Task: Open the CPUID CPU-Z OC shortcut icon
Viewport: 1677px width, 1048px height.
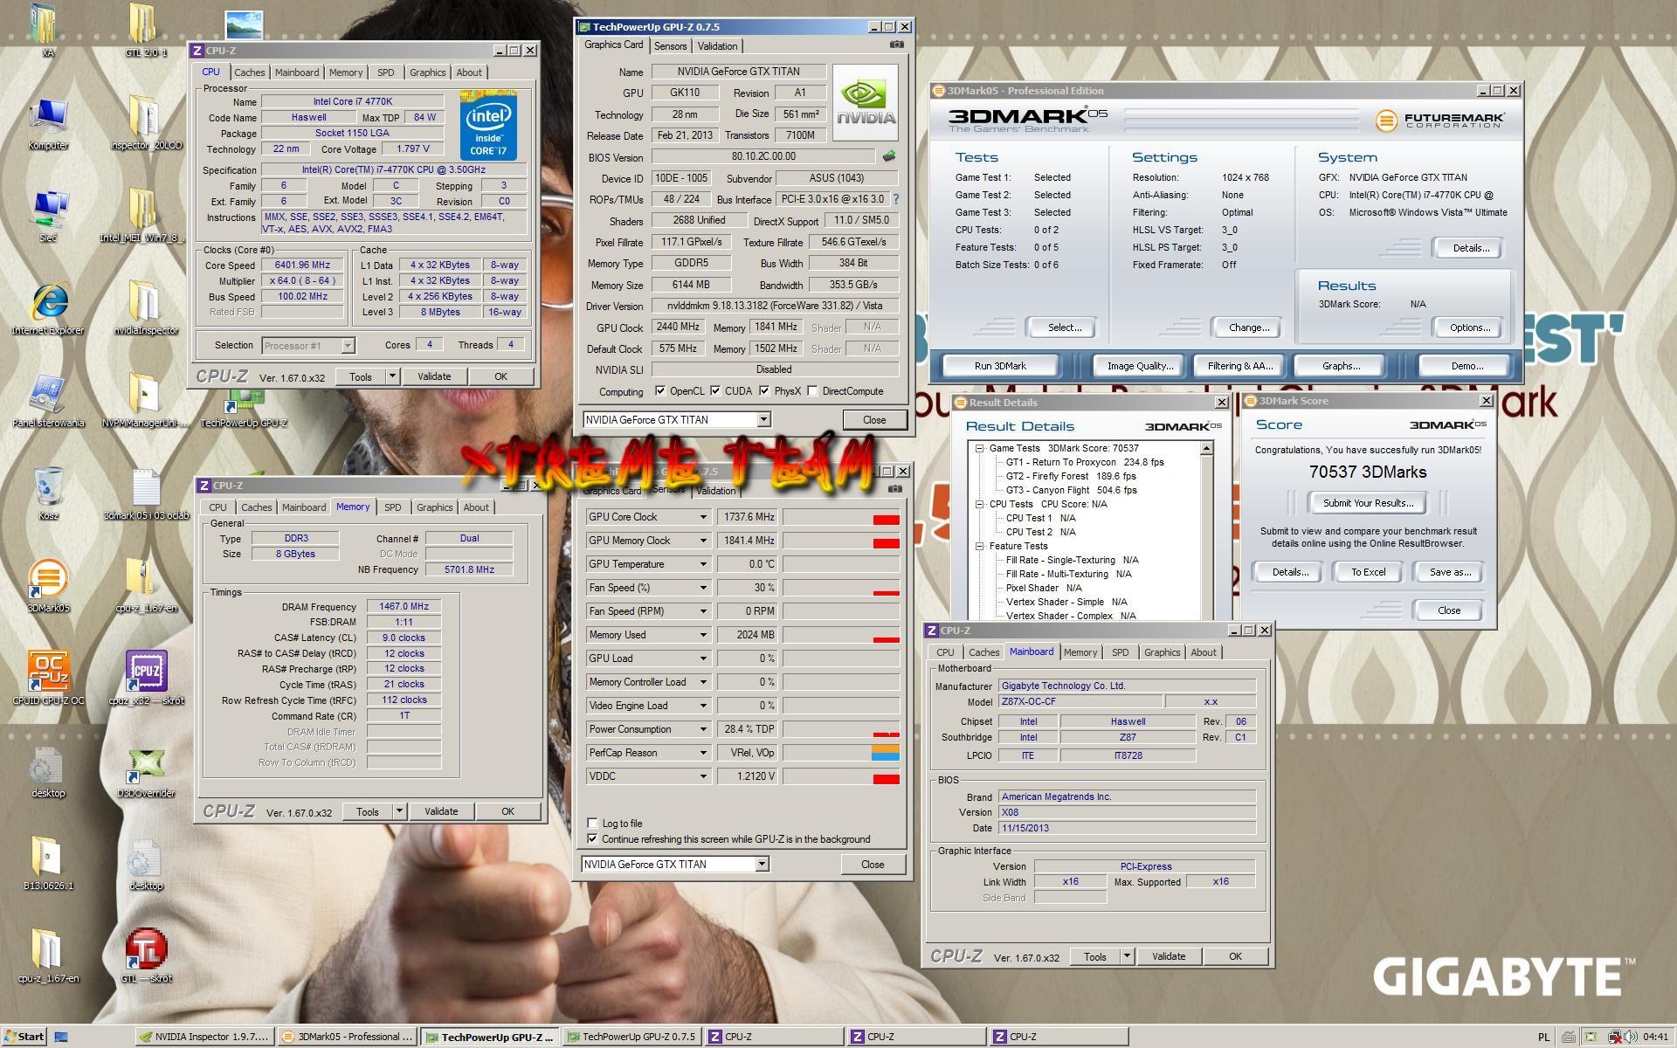Action: [x=48, y=678]
